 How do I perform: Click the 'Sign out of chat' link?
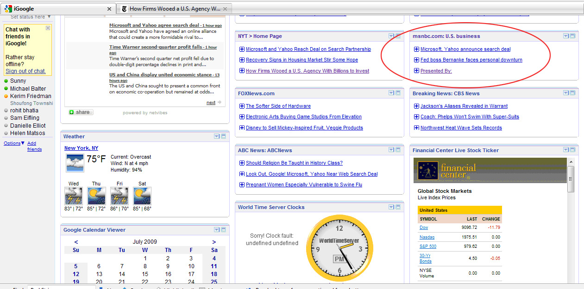click(25, 71)
